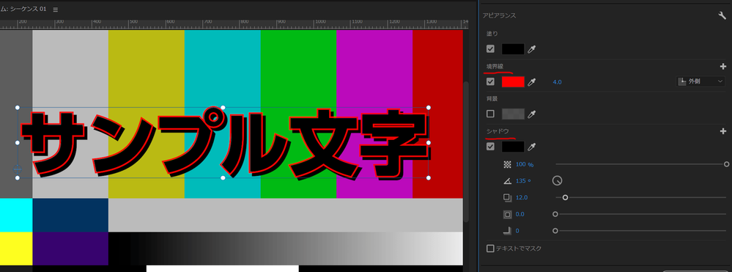This screenshot has height=272, width=732.
Task: Open the Appearance wrench settings icon
Action: coord(722,15)
